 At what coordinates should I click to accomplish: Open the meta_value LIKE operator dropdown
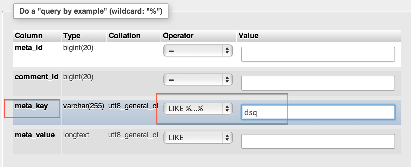coord(198,138)
